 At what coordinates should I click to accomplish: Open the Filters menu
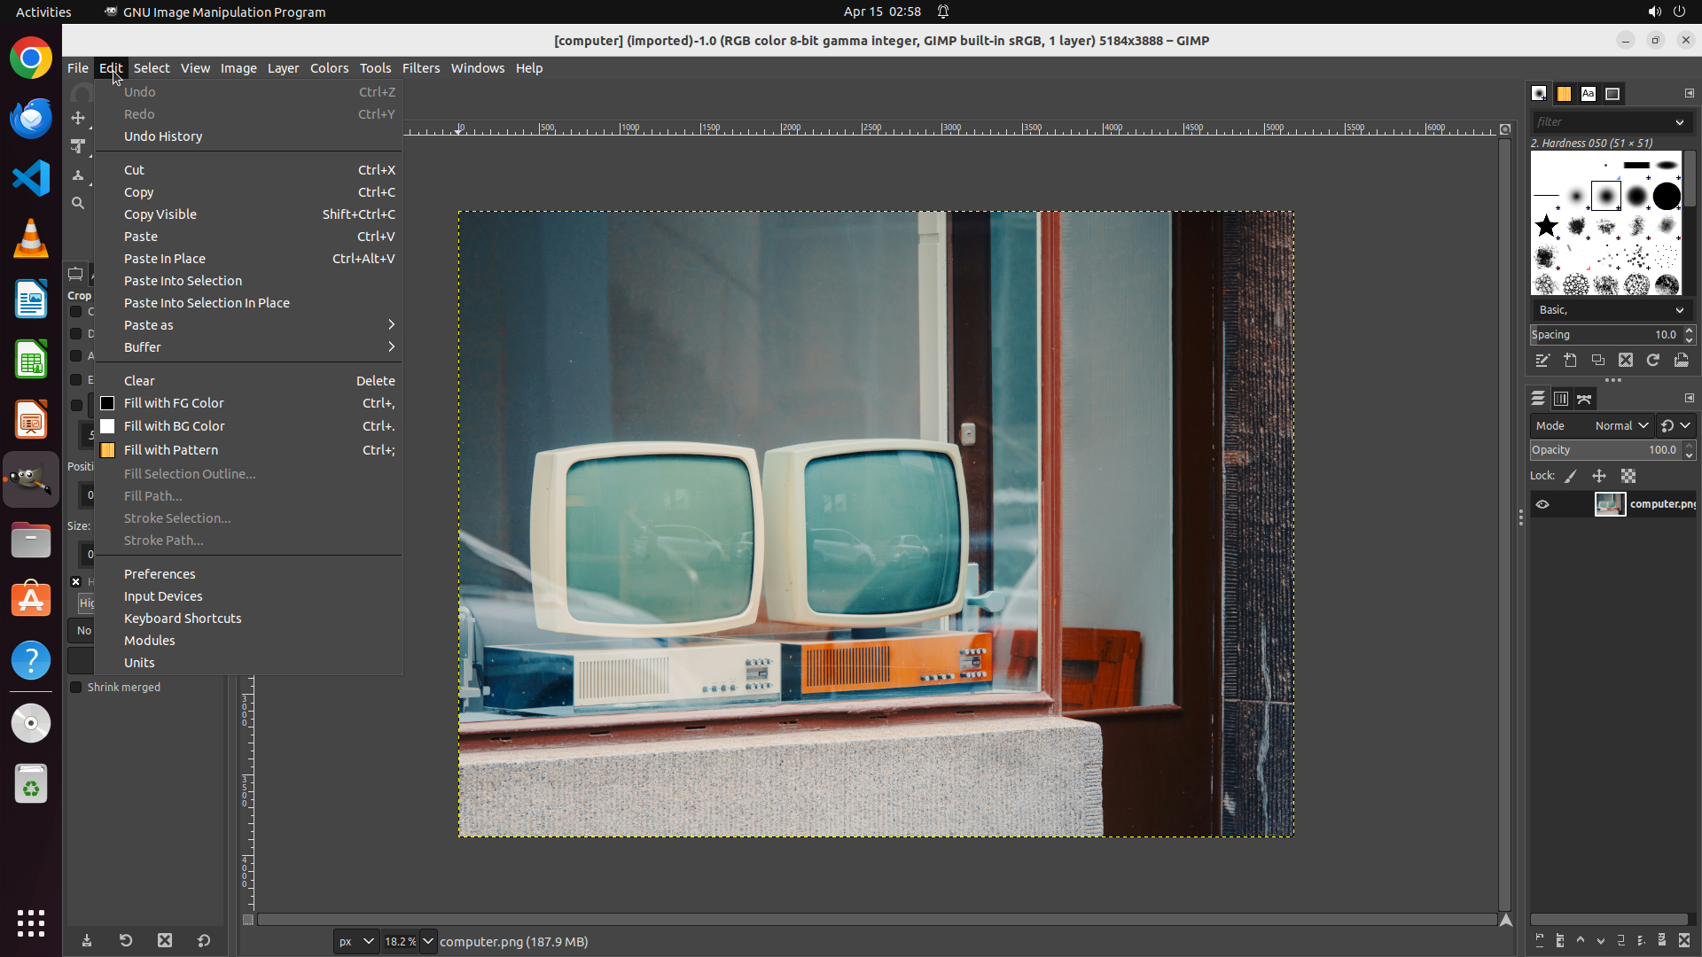click(421, 67)
